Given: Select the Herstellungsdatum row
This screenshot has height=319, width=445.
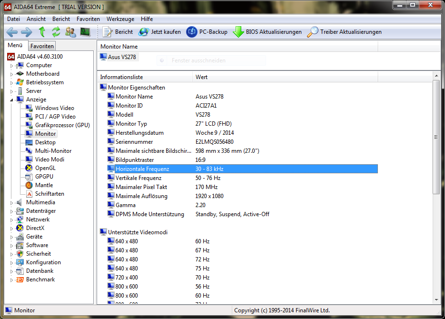Looking at the screenshot, I should coord(243,132).
